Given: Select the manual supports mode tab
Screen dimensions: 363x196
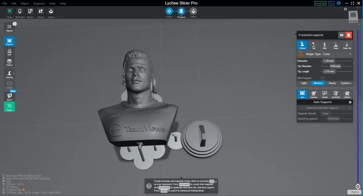Looking at the screenshot, I should point(313,94).
